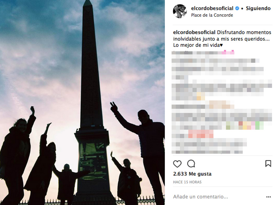Click the blue verified badge
The height and width of the screenshot is (205, 279).
[x=237, y=8]
